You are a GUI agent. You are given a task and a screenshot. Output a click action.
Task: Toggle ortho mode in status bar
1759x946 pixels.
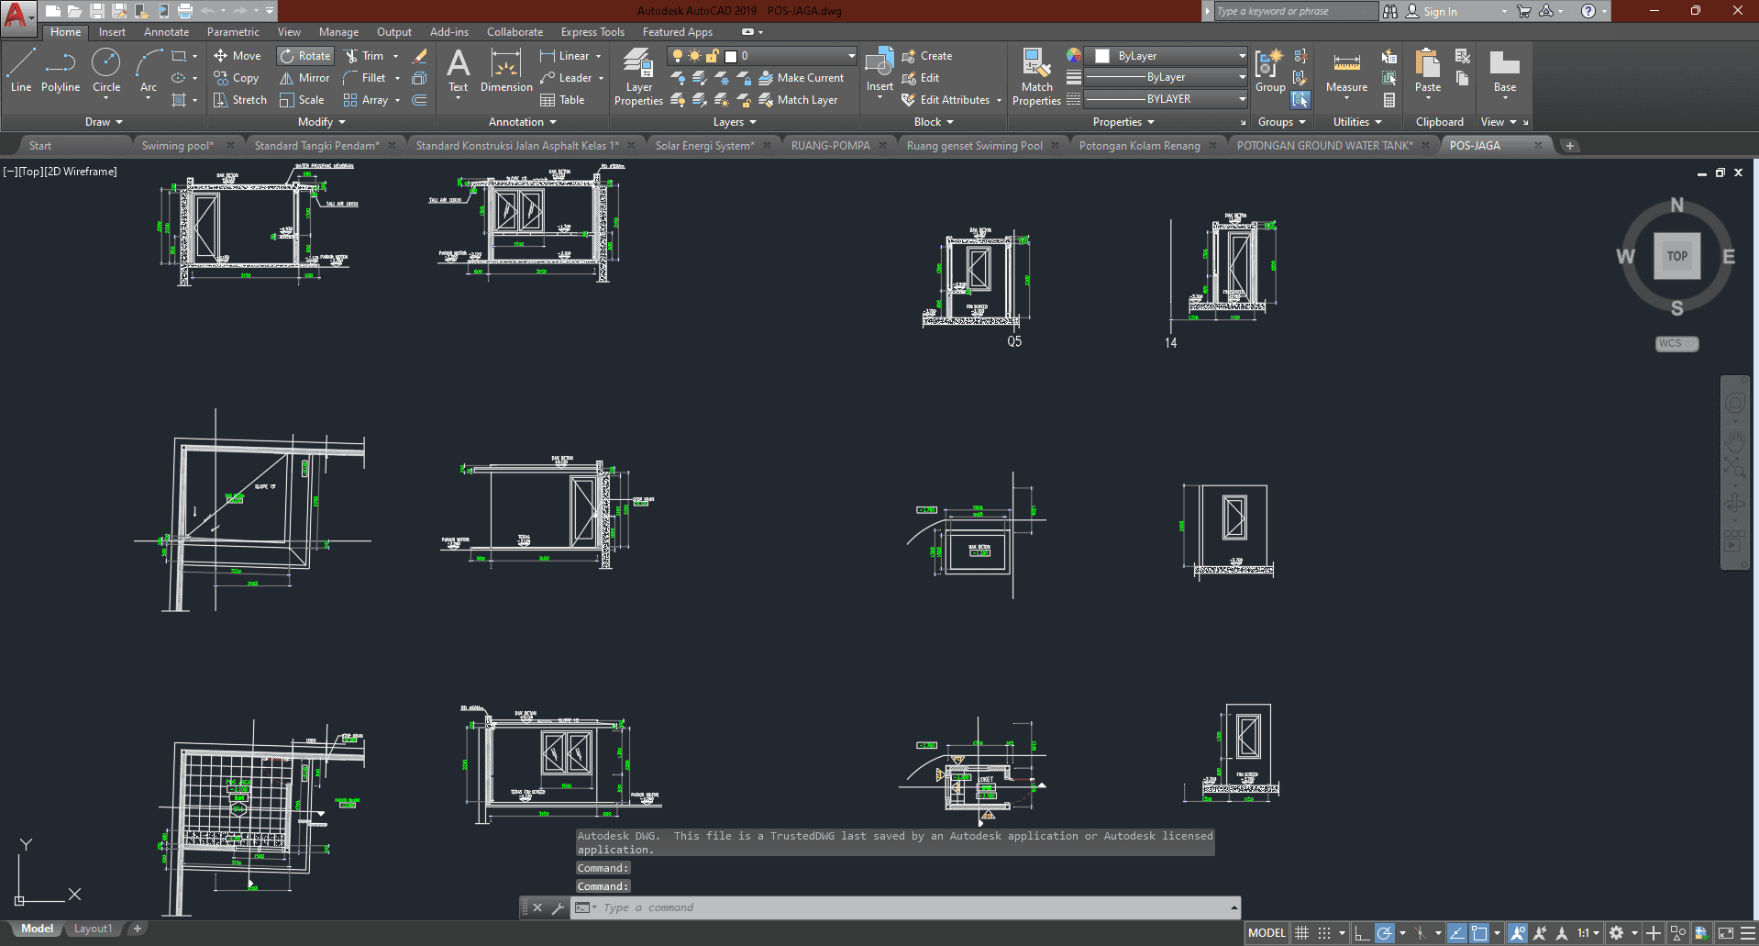[1362, 933]
